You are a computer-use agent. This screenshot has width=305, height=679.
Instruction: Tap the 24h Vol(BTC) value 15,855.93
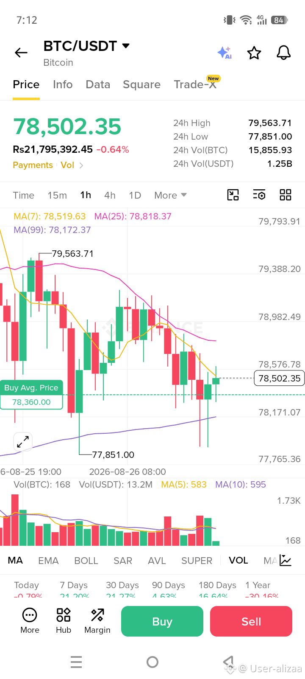pyautogui.click(x=270, y=150)
